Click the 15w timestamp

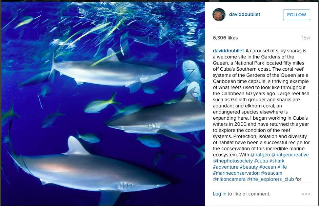click(x=306, y=38)
